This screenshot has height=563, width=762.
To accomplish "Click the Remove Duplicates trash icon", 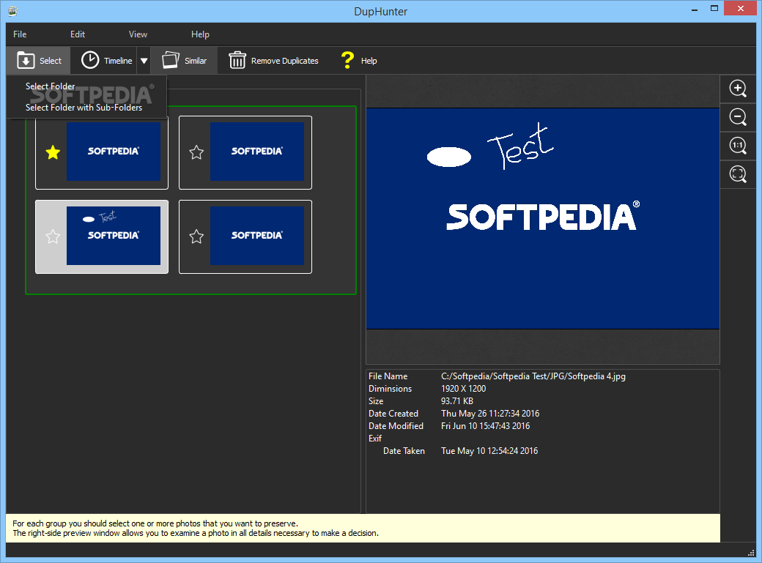I will click(x=237, y=60).
